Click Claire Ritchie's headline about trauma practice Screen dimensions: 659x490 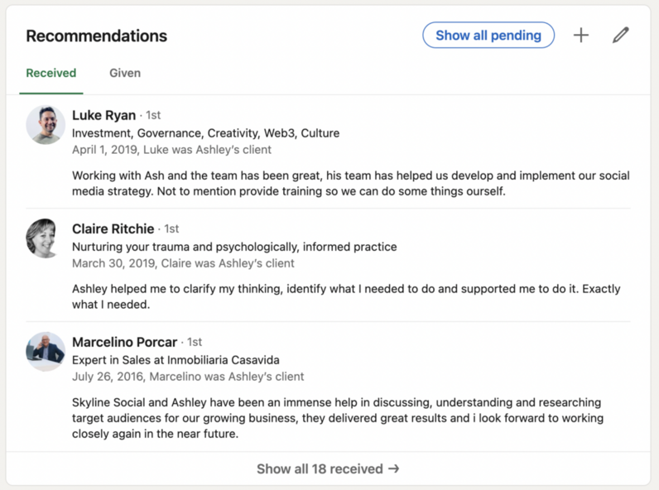click(x=234, y=247)
